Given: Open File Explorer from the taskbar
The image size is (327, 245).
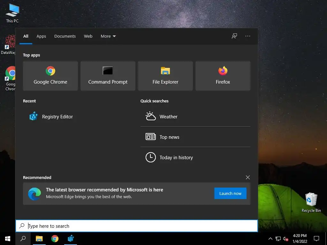Looking at the screenshot, I should click(x=39, y=239).
